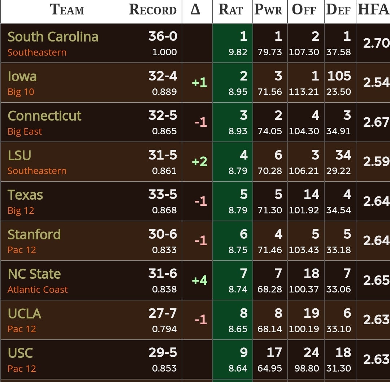Click the Δ change column header
Viewport: 390px width, 382px height.
click(x=195, y=10)
